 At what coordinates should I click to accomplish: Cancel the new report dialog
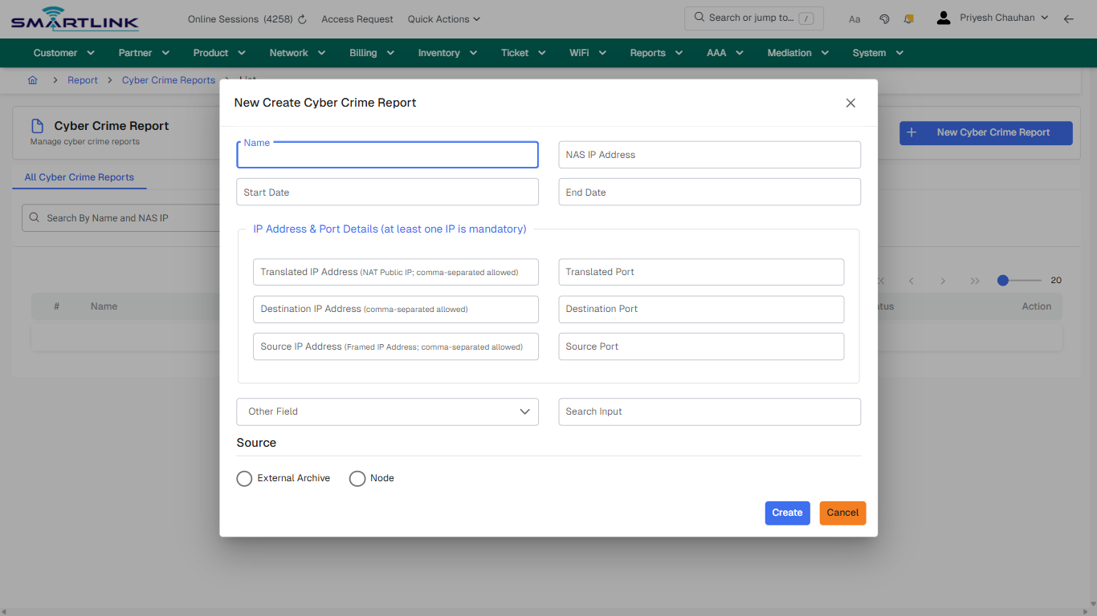tap(842, 513)
